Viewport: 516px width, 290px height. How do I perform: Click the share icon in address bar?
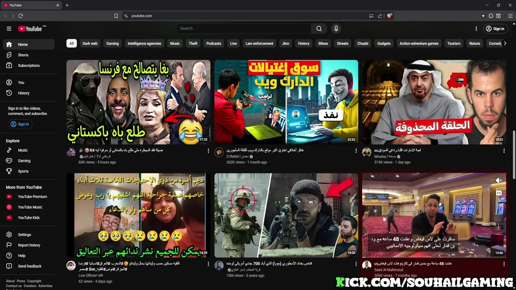click(x=380, y=16)
